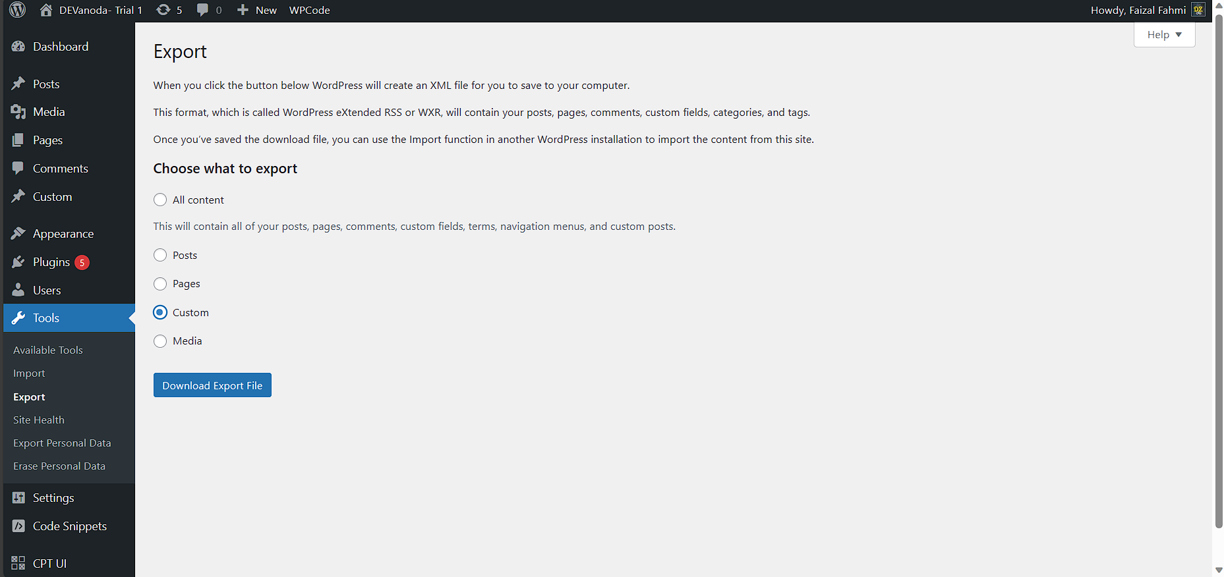
Task: Select the All content radio button
Action: coord(160,200)
